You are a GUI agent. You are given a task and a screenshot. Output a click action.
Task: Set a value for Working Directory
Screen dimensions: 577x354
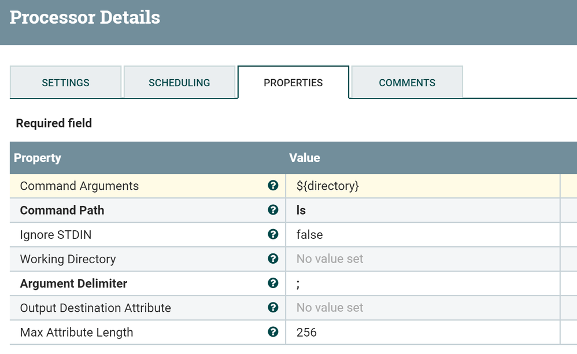(x=330, y=259)
